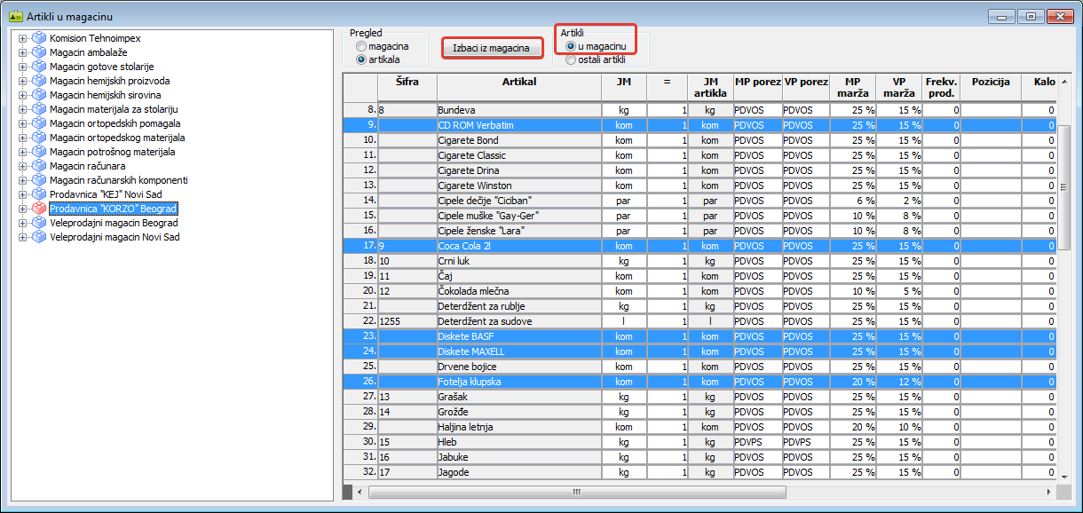Expand the Magacin gotove stolarije tree node
Viewport: 1083px width, 513px height.
tap(22, 67)
